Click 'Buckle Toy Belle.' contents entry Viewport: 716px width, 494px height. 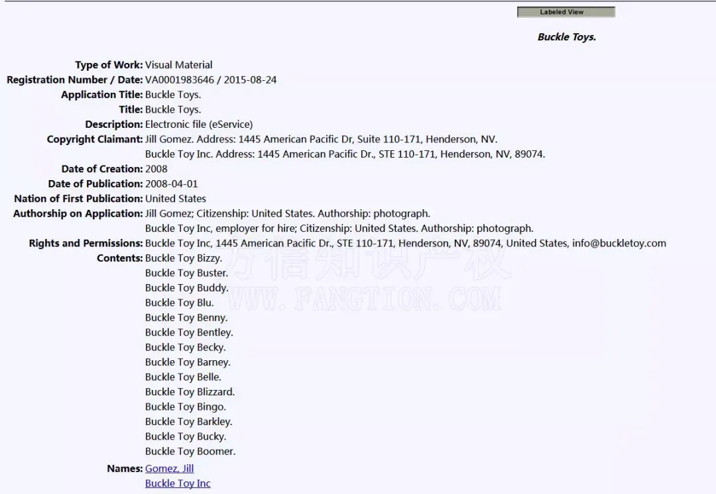[183, 377]
